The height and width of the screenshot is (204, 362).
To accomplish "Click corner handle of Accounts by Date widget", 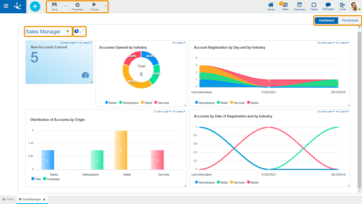I will (x=348, y=185).
